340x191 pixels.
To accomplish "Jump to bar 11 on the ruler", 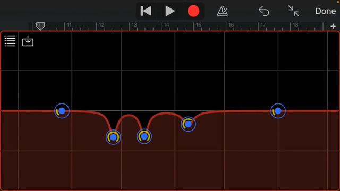I will pos(69,25).
